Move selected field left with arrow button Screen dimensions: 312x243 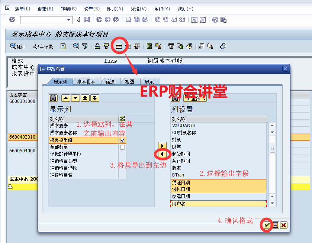pyautogui.click(x=162, y=154)
